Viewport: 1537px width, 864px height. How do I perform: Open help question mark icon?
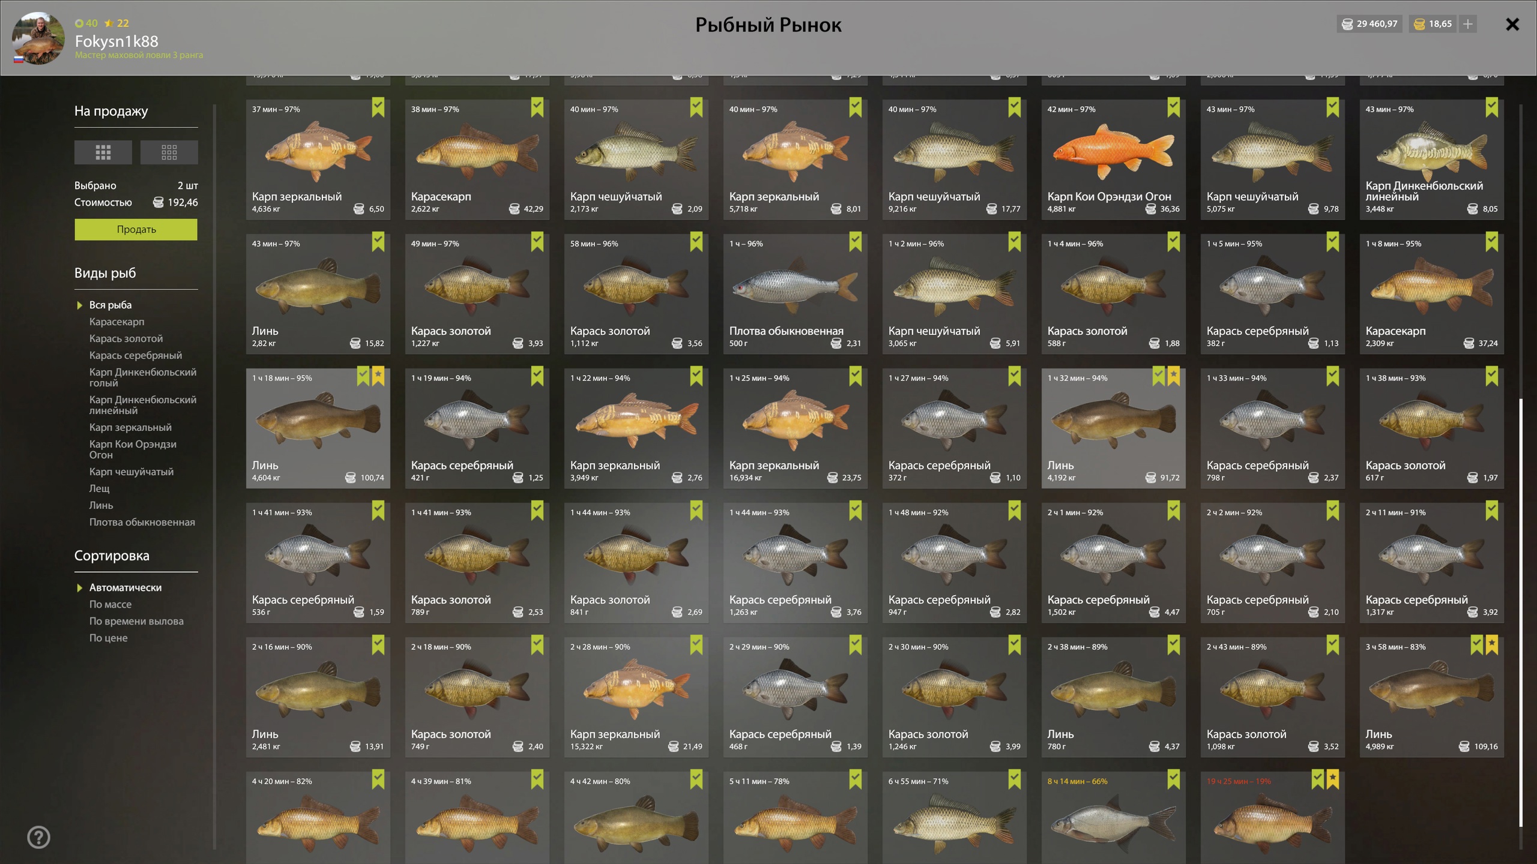tap(38, 837)
